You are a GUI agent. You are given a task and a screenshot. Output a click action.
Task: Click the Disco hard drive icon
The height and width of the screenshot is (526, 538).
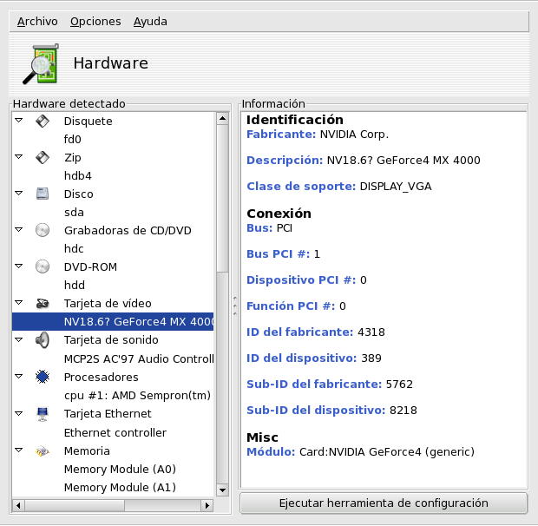pos(43,194)
